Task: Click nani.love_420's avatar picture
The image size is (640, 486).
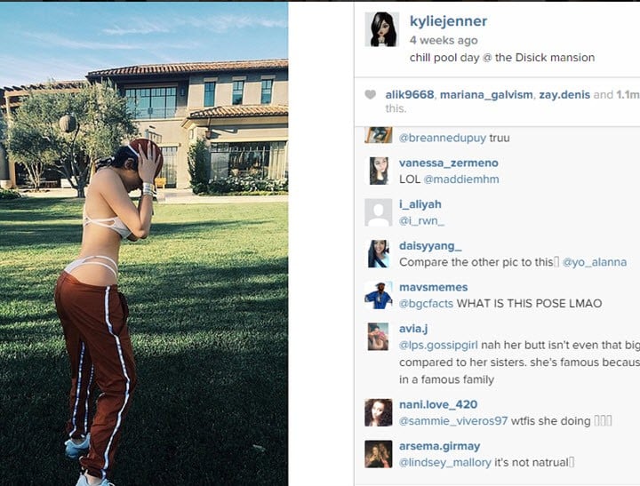Action: pyautogui.click(x=379, y=412)
